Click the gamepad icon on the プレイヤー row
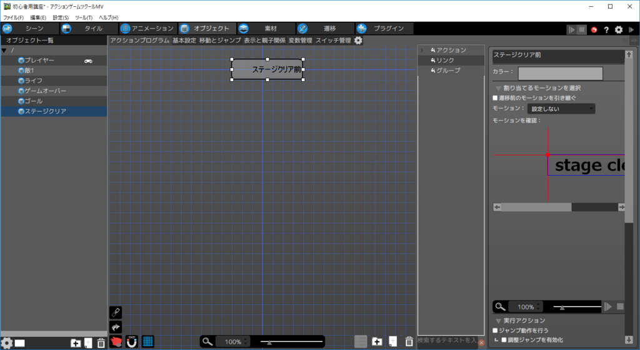This screenshot has height=350, width=640. tap(89, 61)
